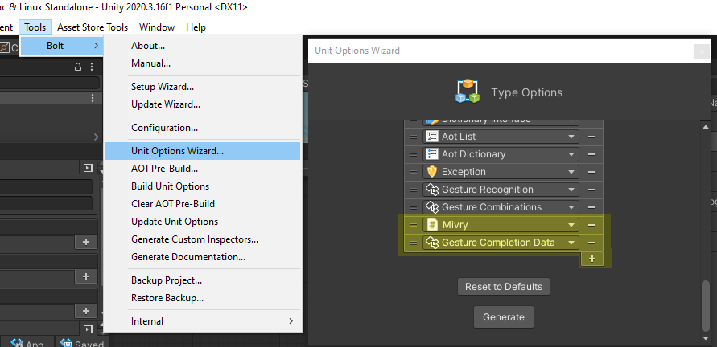This screenshot has height=347, width=717.
Task: Select Backup Project... menu item
Action: tap(202, 280)
